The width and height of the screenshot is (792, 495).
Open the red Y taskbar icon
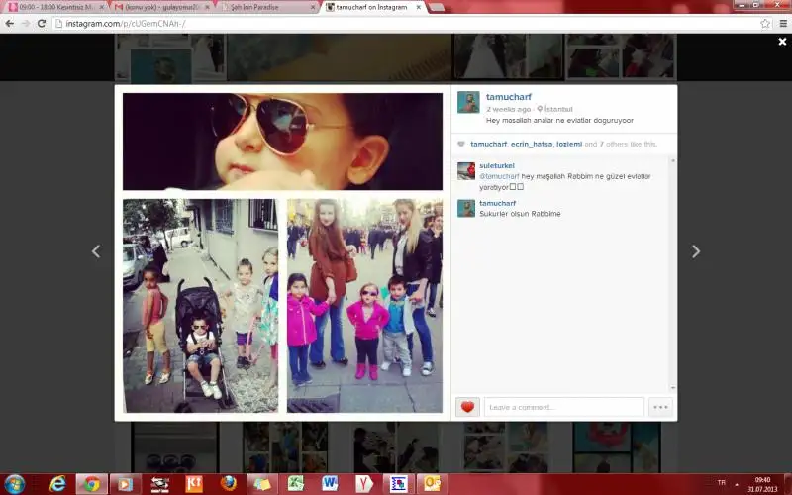click(363, 484)
